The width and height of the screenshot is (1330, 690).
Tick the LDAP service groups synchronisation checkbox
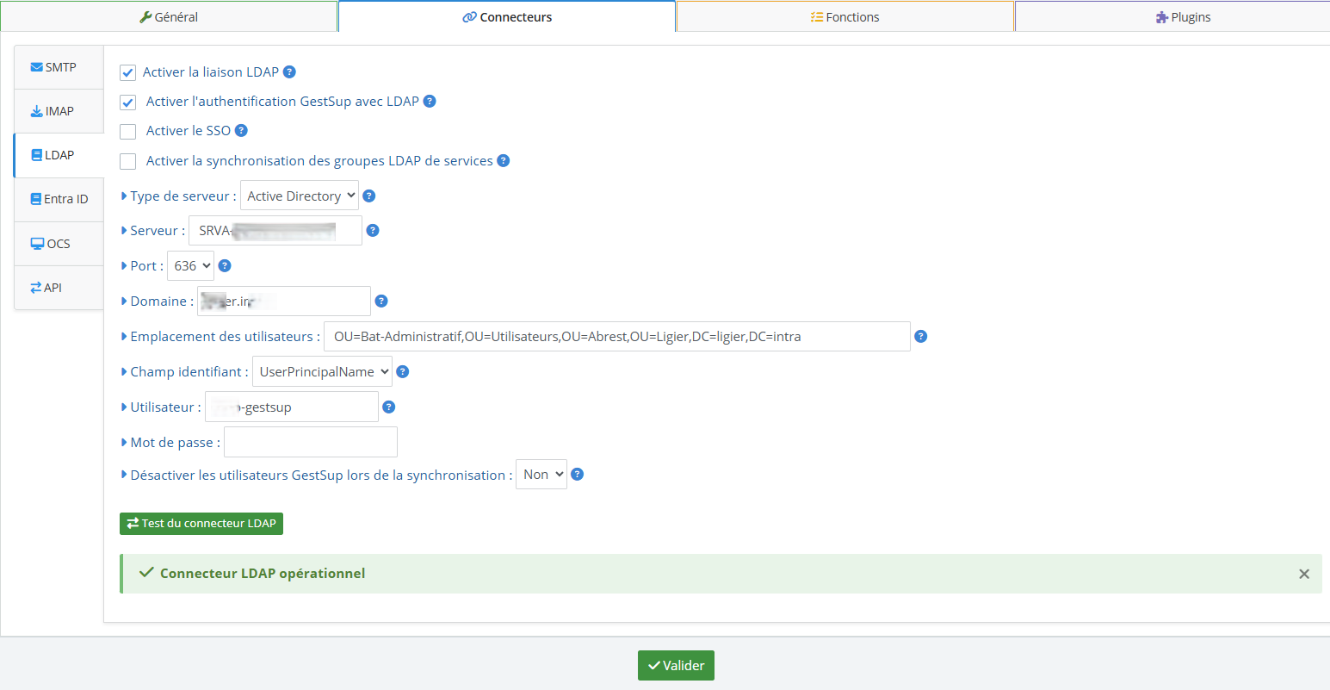click(128, 162)
